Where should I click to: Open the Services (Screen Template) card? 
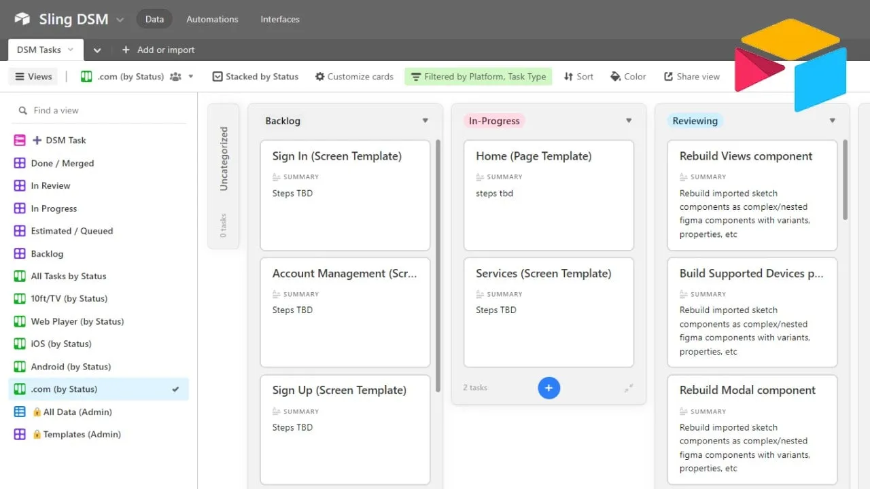pos(549,312)
